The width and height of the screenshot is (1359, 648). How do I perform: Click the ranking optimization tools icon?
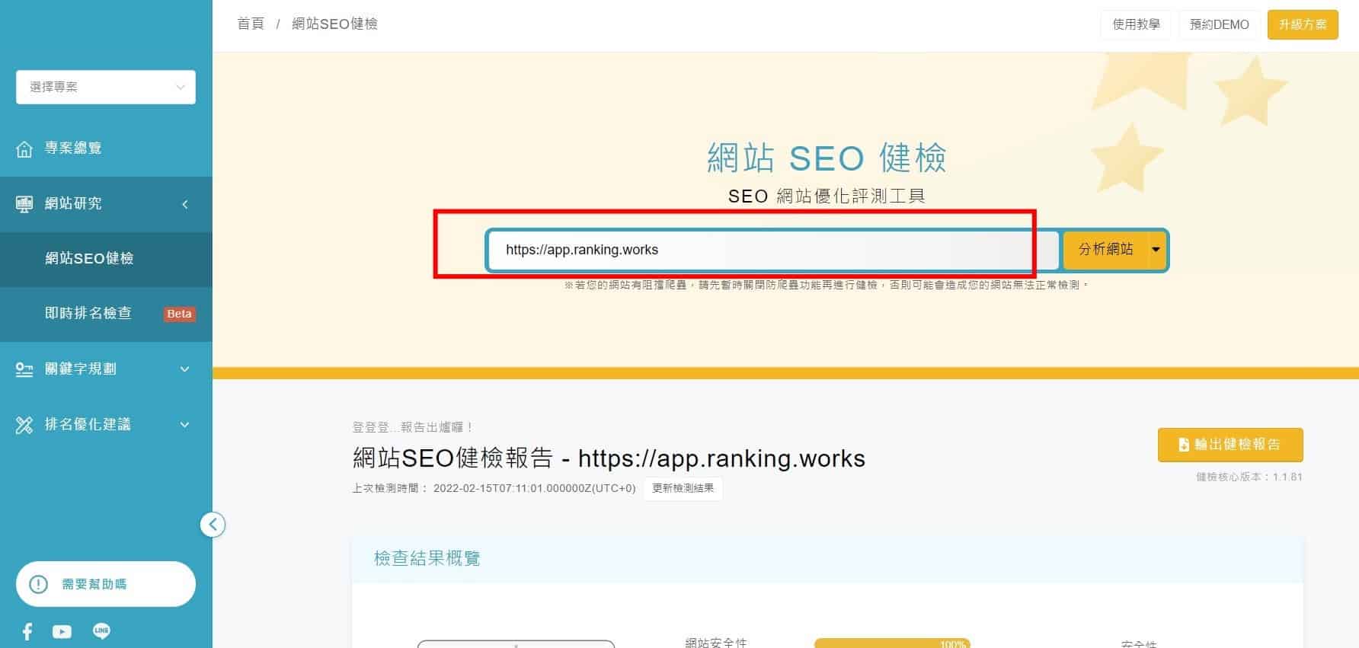[24, 425]
